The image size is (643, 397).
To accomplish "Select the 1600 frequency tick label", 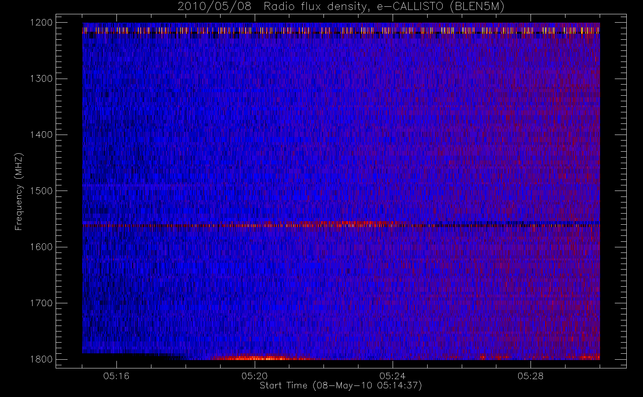I will (x=41, y=247).
